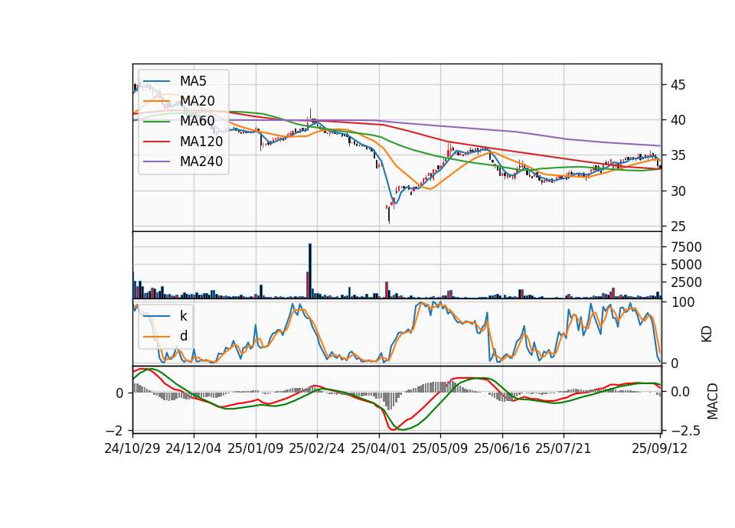Click the 7500 volume axis label
The width and height of the screenshot is (735, 528).
pyautogui.click(x=686, y=247)
